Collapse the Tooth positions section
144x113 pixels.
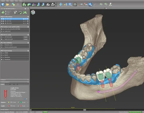pos(1,17)
